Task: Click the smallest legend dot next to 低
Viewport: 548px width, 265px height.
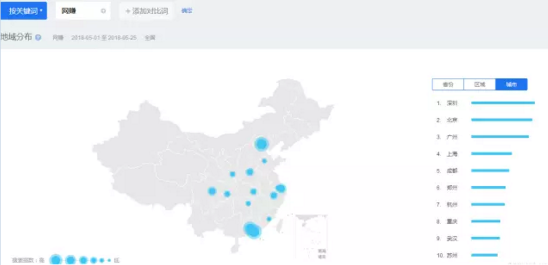Action: pyautogui.click(x=109, y=260)
